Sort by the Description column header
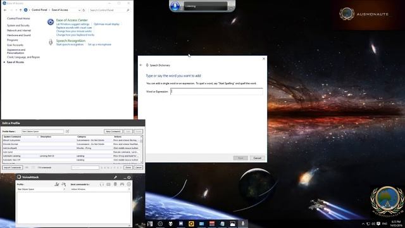Image resolution: width=405 pixels, height=228 pixels. [x=46, y=137]
